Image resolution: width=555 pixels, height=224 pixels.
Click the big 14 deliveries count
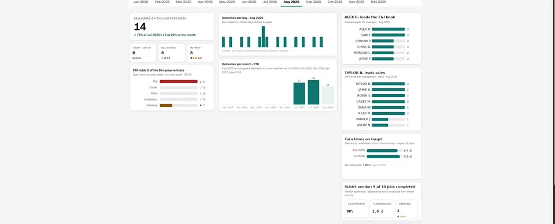pyautogui.click(x=140, y=27)
